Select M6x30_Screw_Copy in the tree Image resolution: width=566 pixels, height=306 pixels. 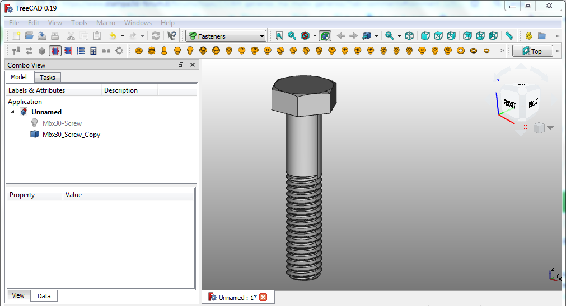71,135
